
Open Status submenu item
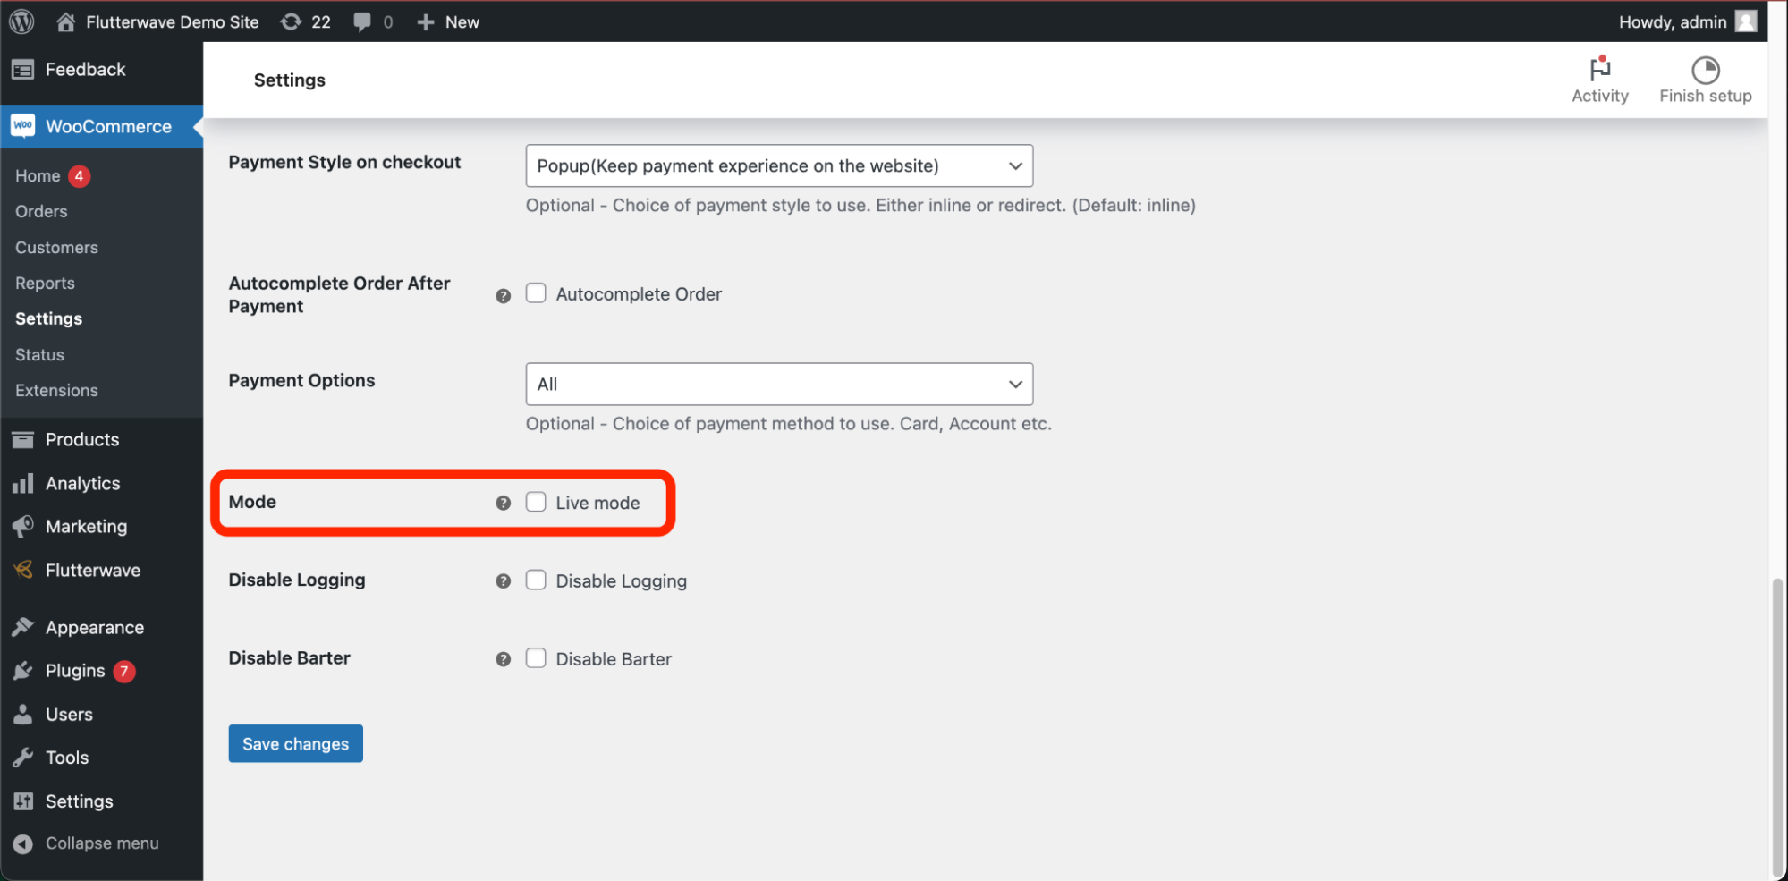tap(39, 354)
